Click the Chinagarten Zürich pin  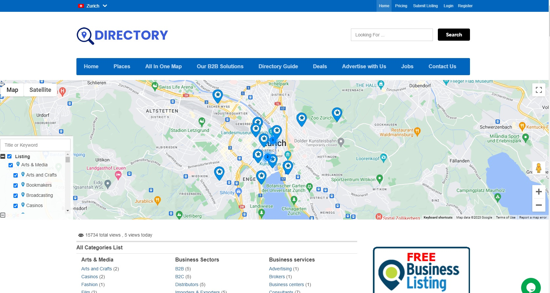pyautogui.click(x=294, y=200)
